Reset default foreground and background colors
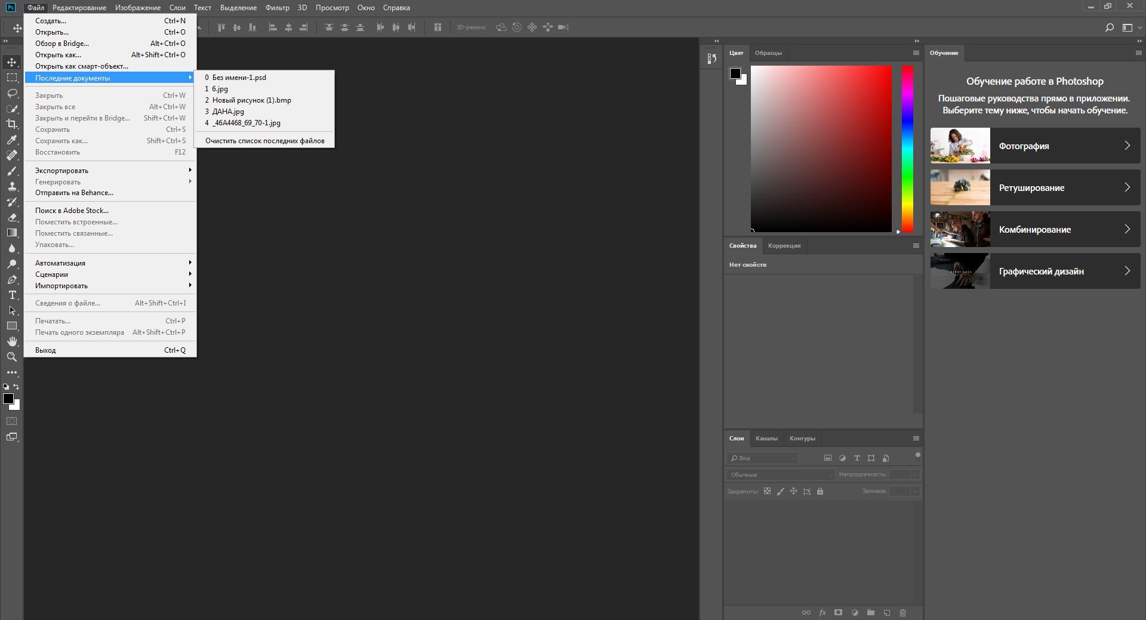 (6, 387)
